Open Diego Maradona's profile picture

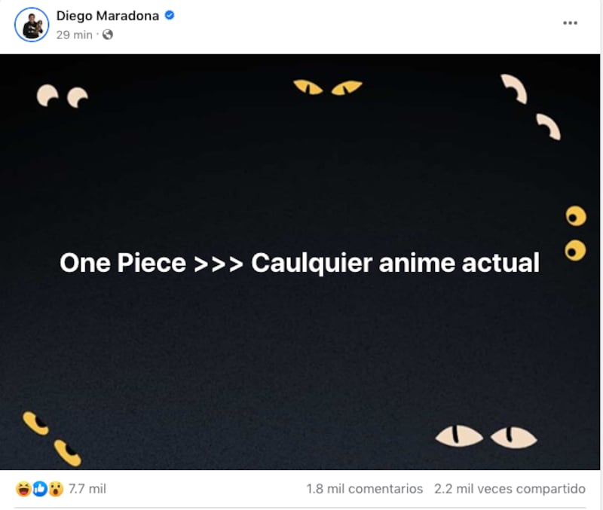click(32, 25)
